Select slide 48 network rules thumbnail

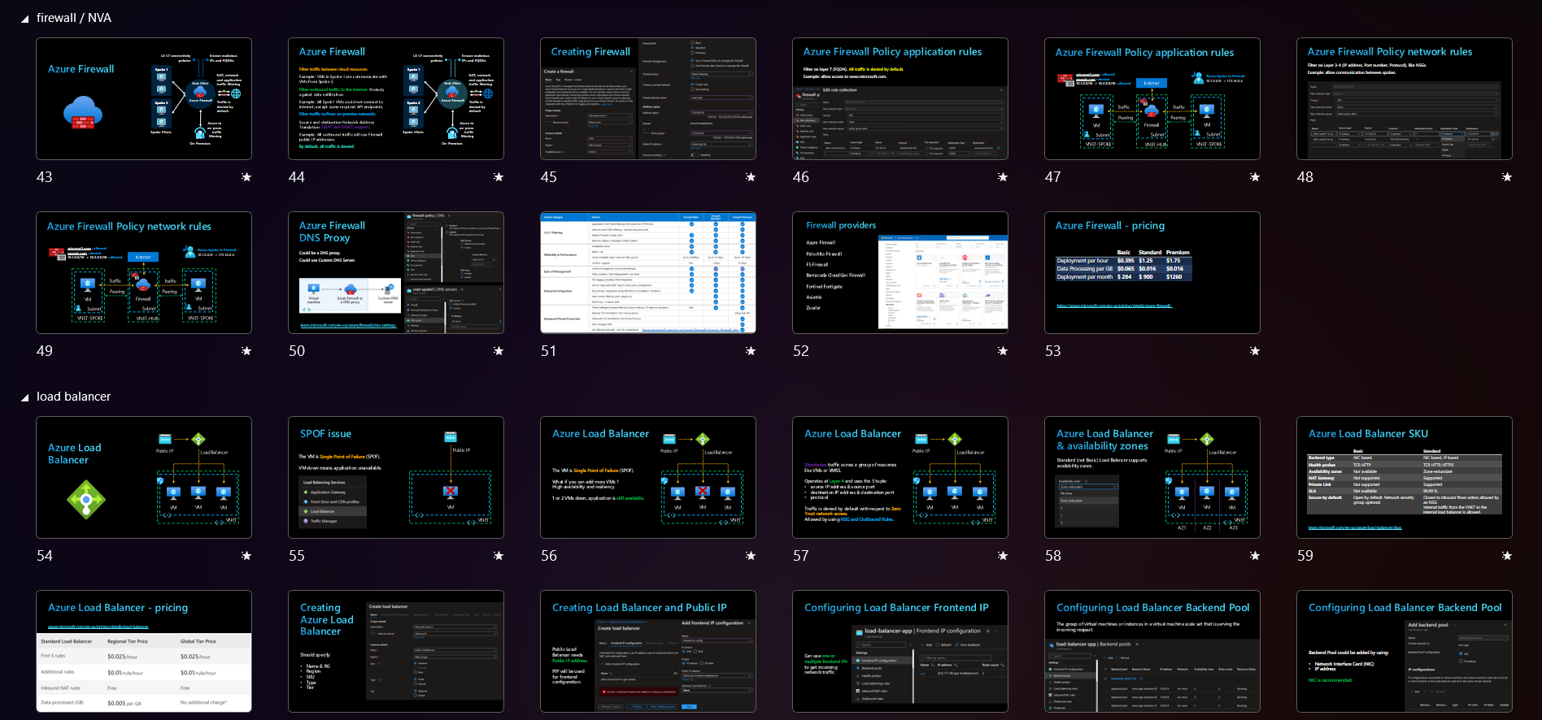point(1405,98)
